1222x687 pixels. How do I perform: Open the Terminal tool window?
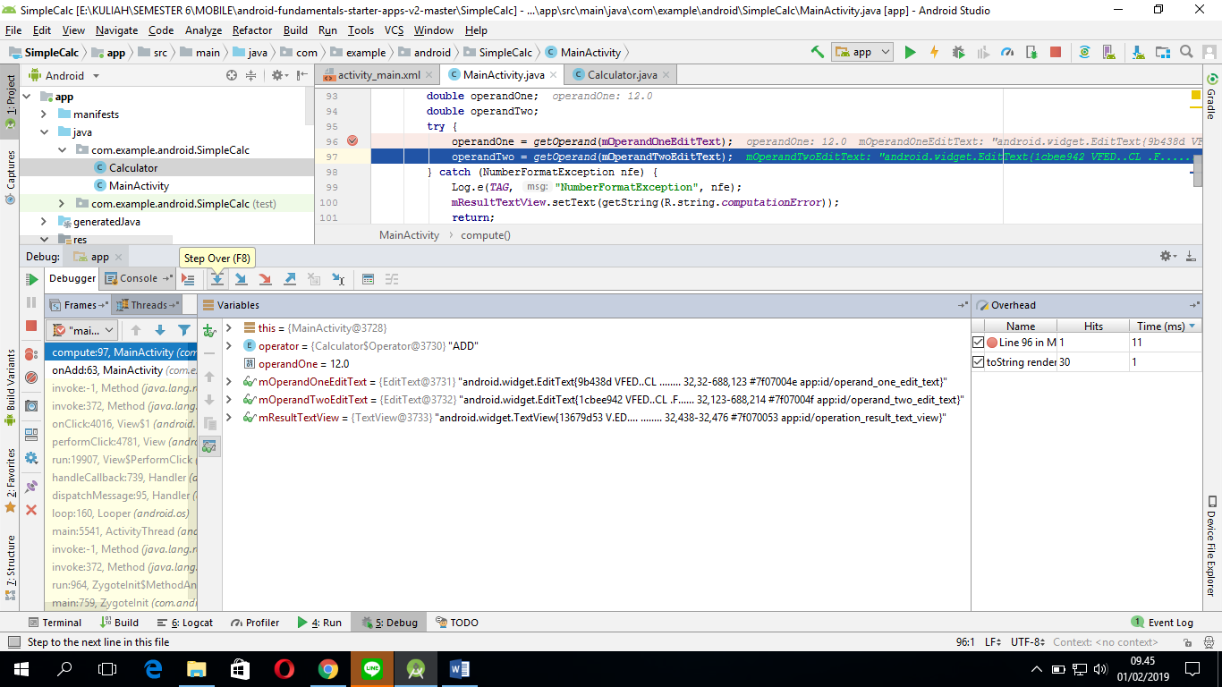pyautogui.click(x=54, y=623)
